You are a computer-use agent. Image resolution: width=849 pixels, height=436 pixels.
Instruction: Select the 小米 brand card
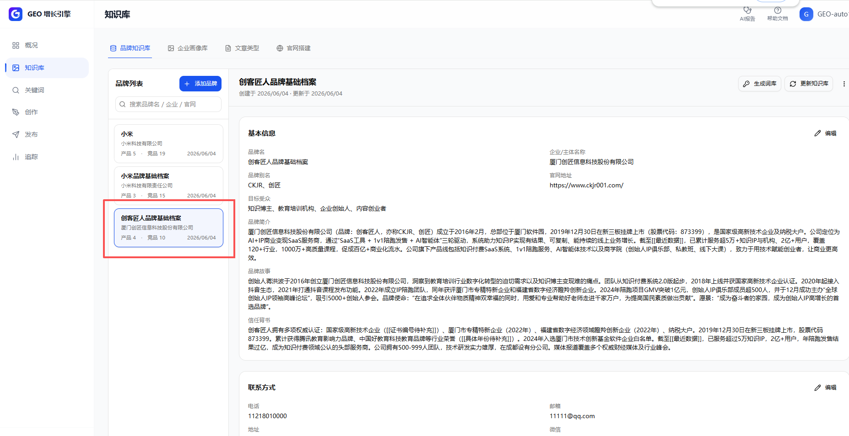click(x=168, y=144)
